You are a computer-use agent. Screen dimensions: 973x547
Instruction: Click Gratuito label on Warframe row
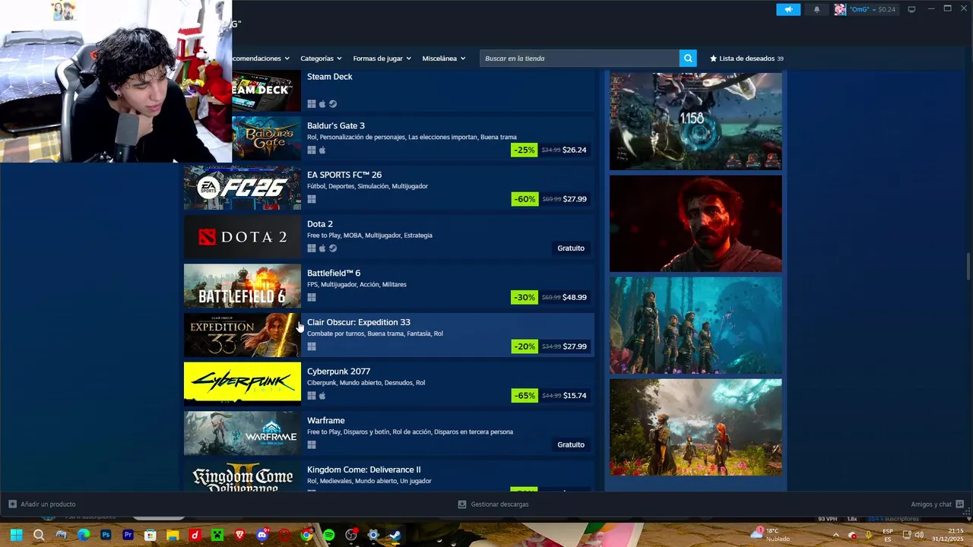[571, 445]
